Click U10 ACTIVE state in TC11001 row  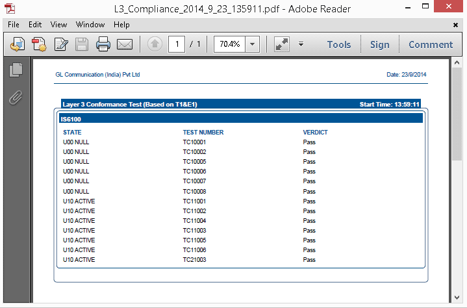coord(79,201)
